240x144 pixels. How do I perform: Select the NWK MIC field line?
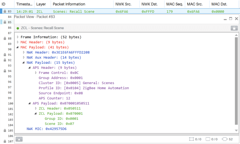[x=46, y=129]
